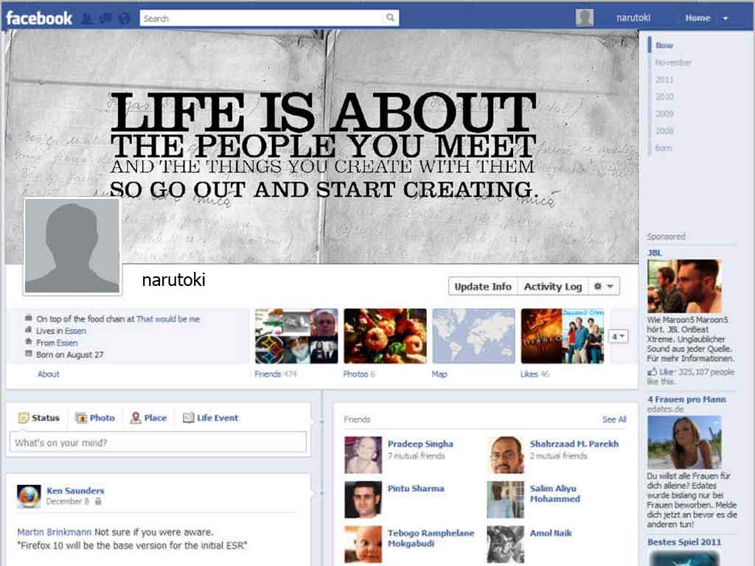Image resolution: width=755 pixels, height=566 pixels.
Task: Jump to 2011 on timeline
Action: point(664,80)
